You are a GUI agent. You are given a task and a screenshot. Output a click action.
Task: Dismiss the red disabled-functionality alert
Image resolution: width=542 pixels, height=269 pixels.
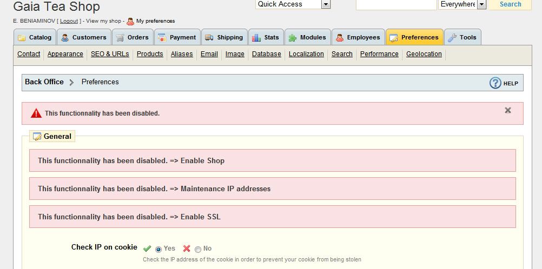(x=508, y=110)
